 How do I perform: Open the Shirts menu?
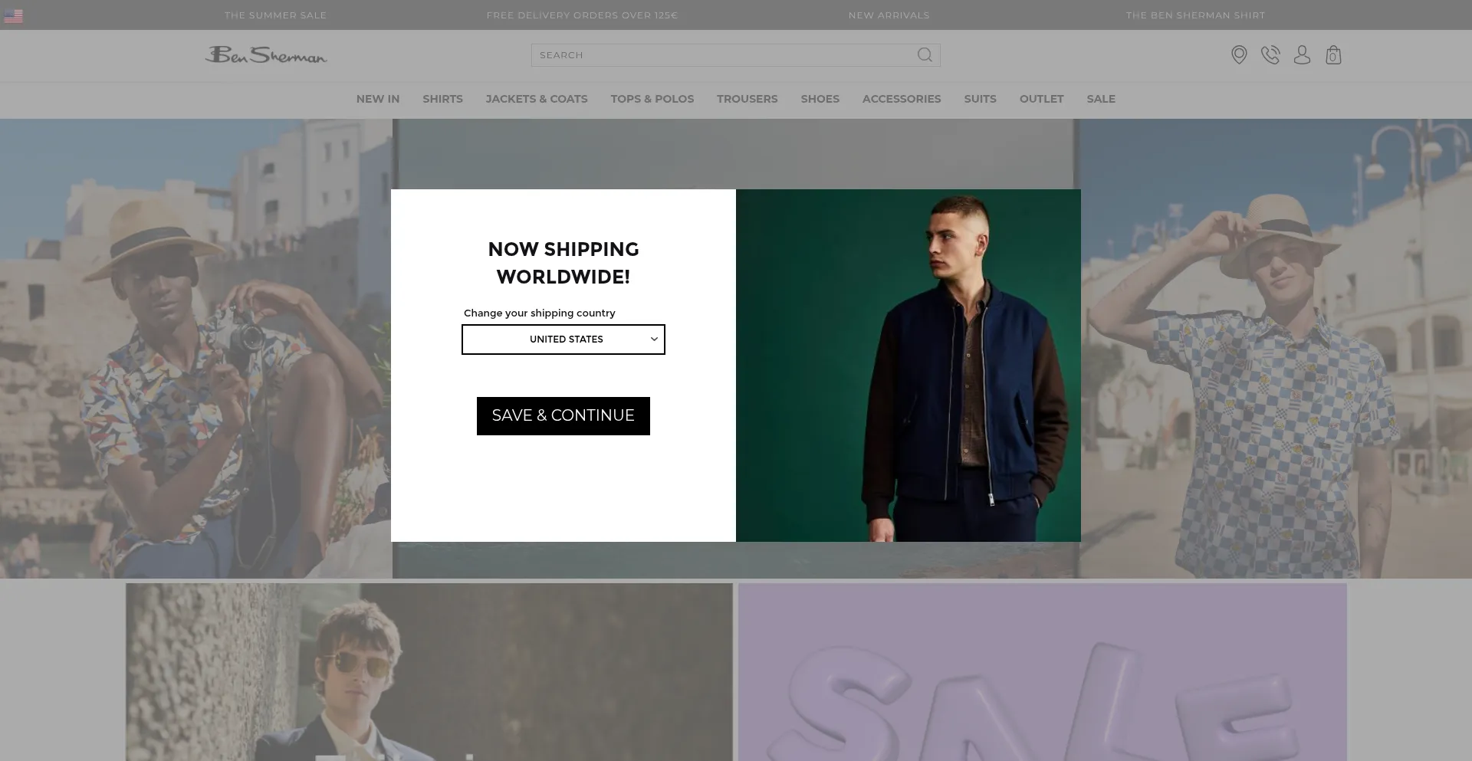[442, 99]
